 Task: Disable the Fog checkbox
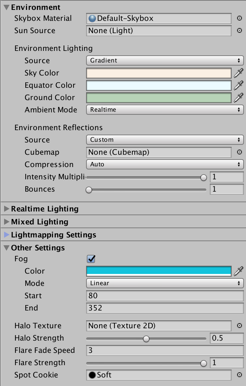pyautogui.click(x=91, y=259)
